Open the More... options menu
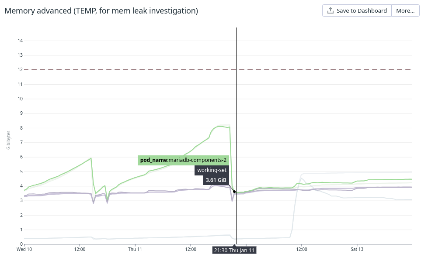421x254 pixels. click(405, 11)
